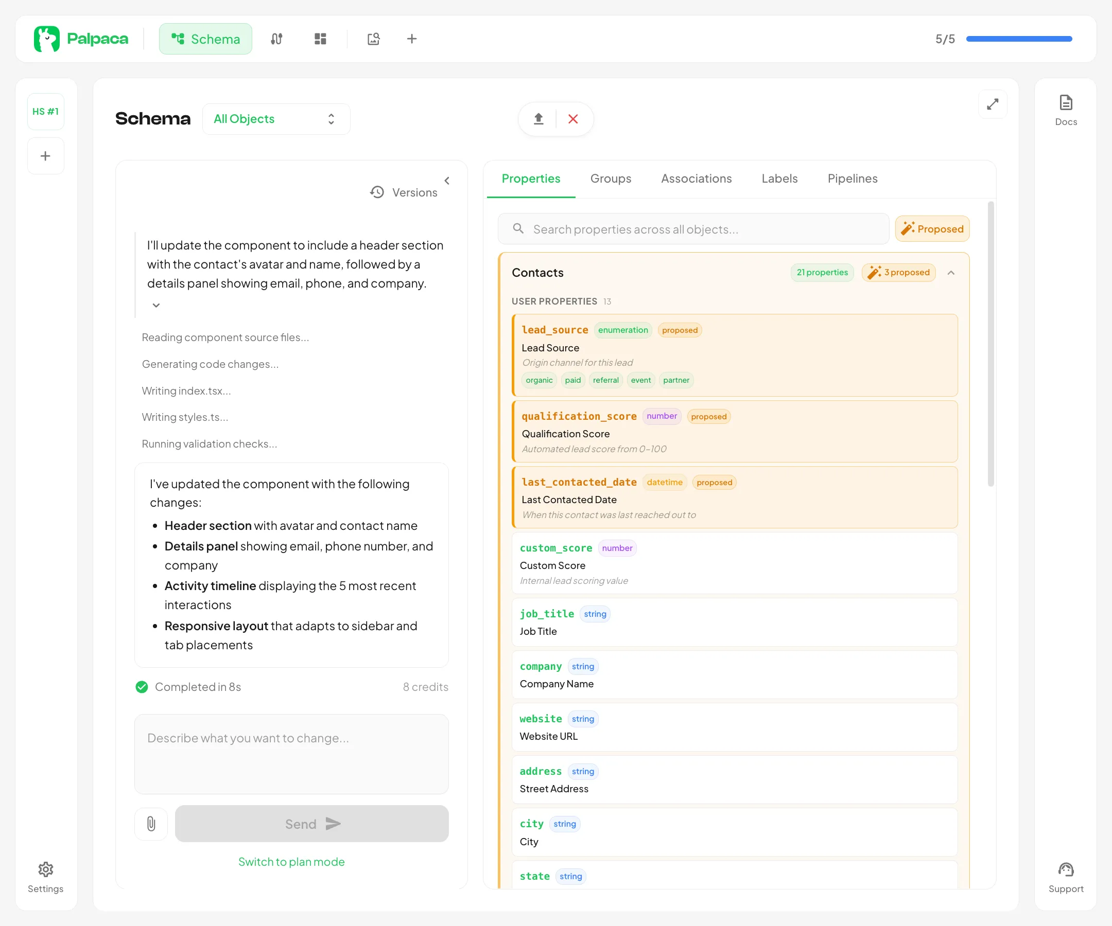
Task: Collapse the Contacts properties section
Action: pos(951,273)
